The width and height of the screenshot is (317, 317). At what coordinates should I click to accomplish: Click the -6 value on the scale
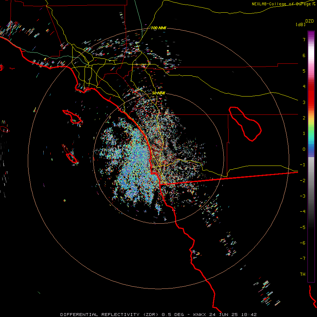click(303, 243)
